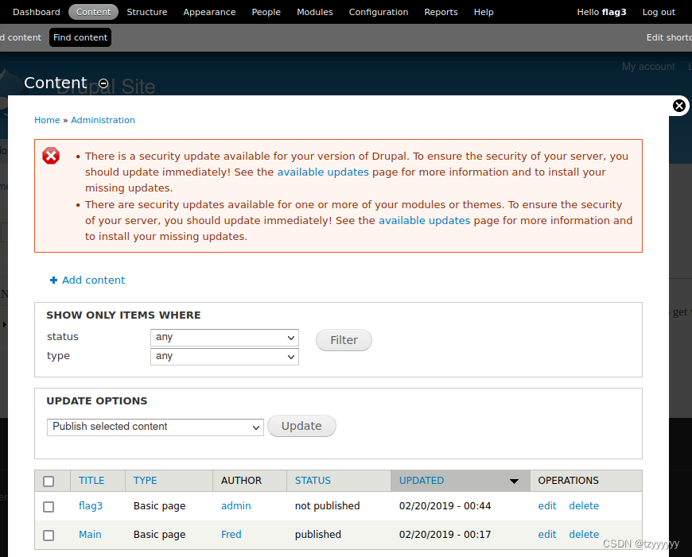The width and height of the screenshot is (692, 557).
Task: Click the plus icon next to Add content
Action: coord(53,280)
